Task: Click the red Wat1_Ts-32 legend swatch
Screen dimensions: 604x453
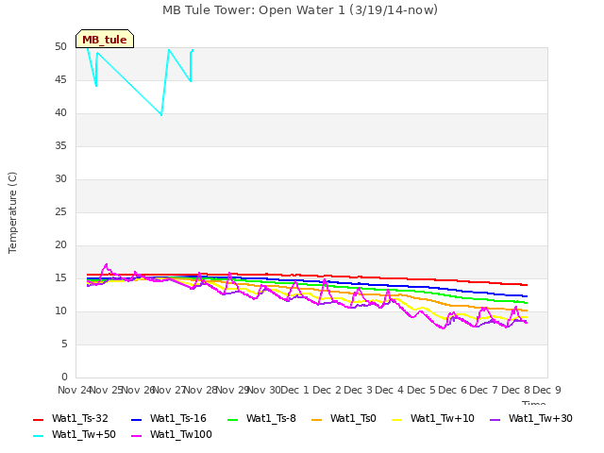Action: tap(38, 420)
